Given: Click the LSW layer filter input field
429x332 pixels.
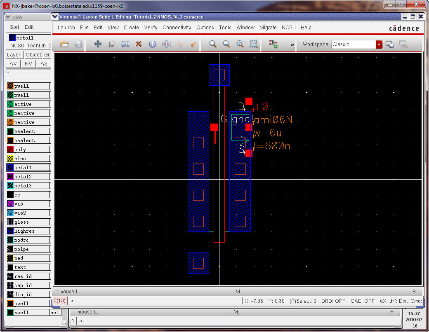Looking at the screenshot, I should [28, 75].
